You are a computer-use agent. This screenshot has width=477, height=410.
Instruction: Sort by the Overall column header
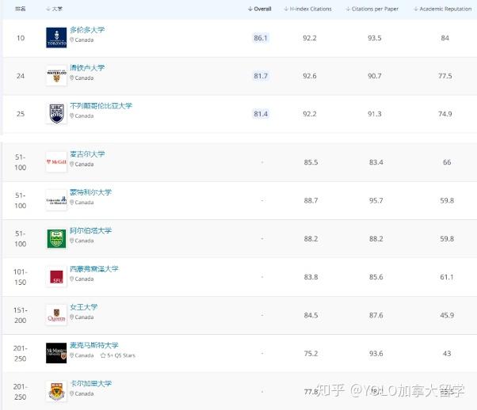[260, 9]
